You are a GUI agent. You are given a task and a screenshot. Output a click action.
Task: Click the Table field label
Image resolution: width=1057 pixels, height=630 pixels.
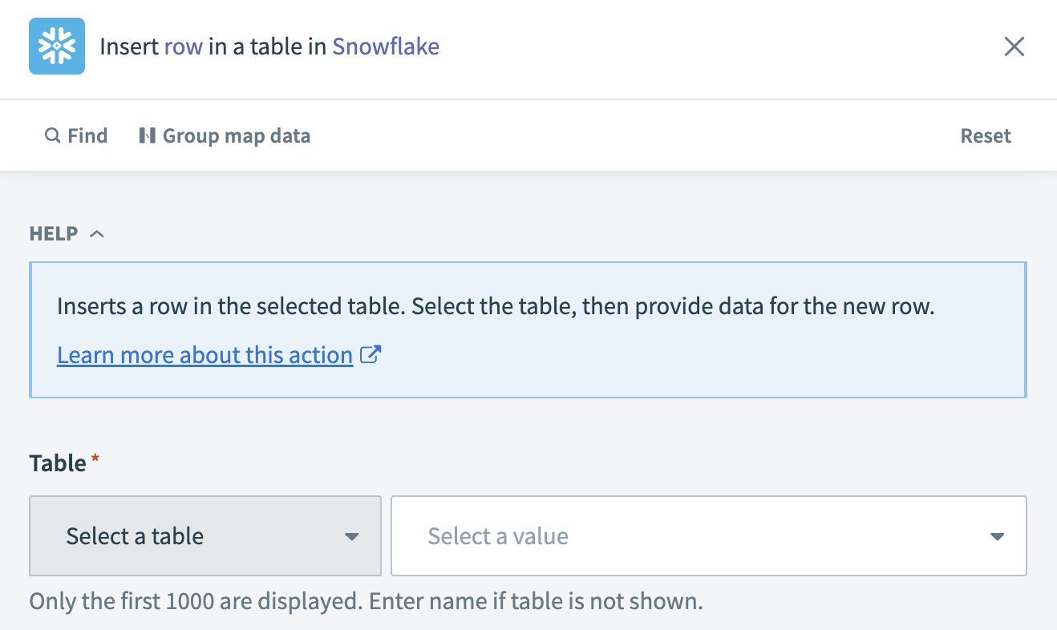(x=56, y=462)
